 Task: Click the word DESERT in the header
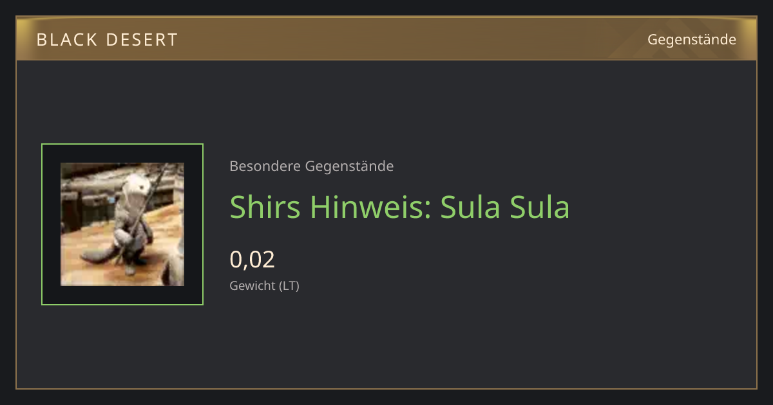click(x=142, y=40)
